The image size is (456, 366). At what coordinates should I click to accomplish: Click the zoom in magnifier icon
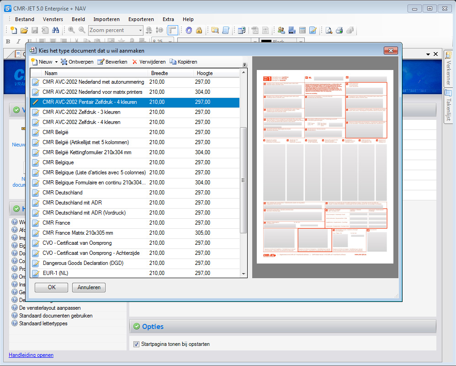tap(71, 30)
